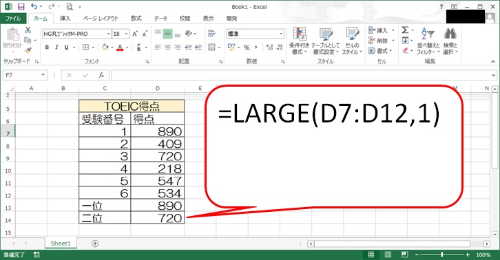Cut the selection with the scissors icon
The width and height of the screenshot is (500, 260).
pyautogui.click(x=28, y=30)
